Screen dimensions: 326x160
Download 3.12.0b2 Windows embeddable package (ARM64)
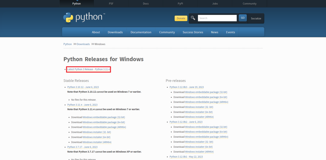pos(207,137)
